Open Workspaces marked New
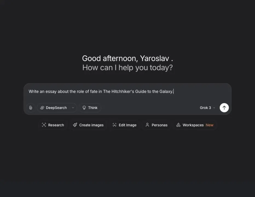This screenshot has width=255, height=197. (x=195, y=125)
